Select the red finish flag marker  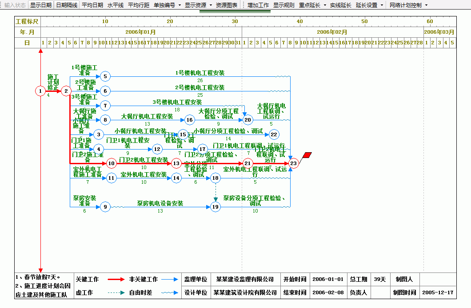click(x=307, y=155)
